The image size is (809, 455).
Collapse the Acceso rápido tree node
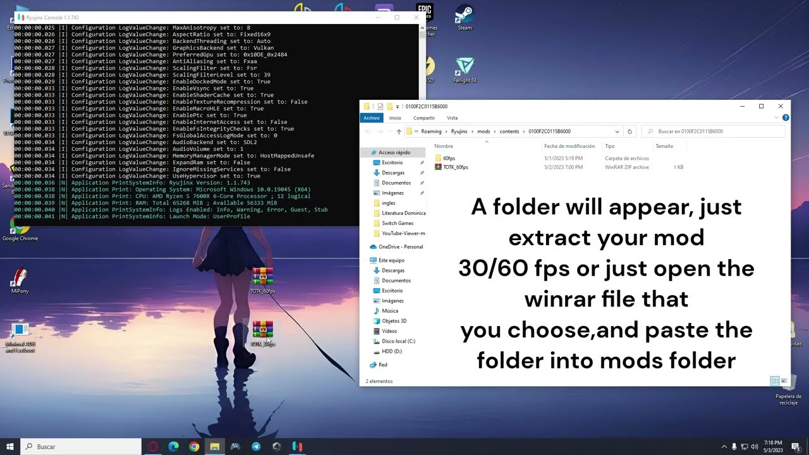pyautogui.click(x=365, y=152)
